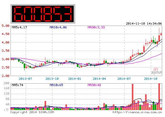Click the tallest red volume bar near 2014-07
The width and height of the screenshot is (165, 117).
(x=132, y=97)
